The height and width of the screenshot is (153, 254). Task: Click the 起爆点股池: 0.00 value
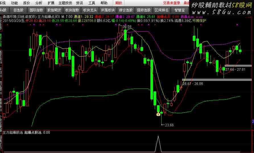point(37,133)
